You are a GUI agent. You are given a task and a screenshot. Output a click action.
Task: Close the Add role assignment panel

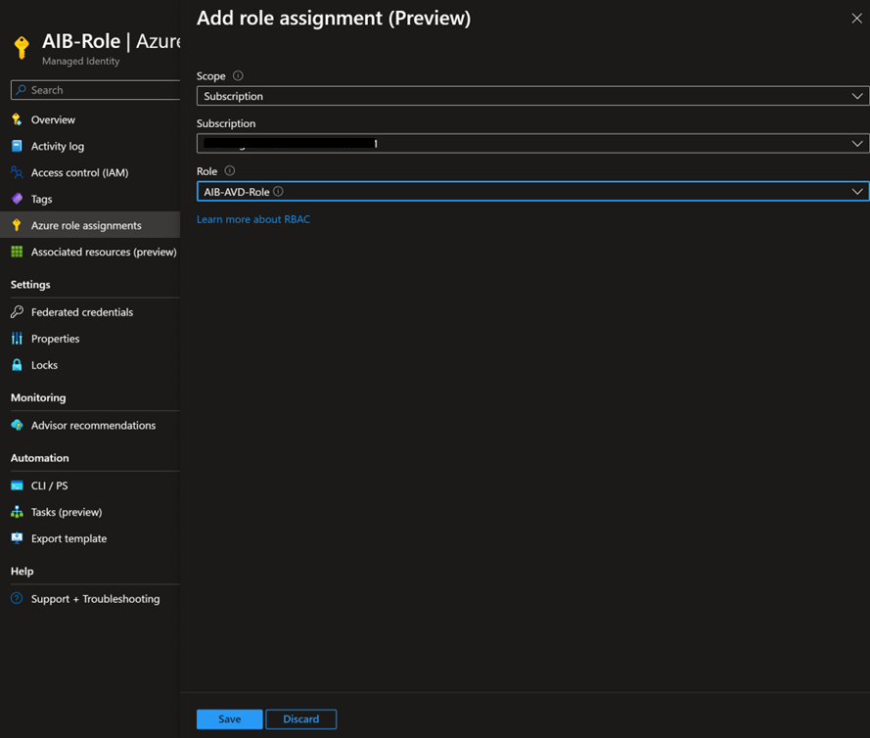click(856, 19)
